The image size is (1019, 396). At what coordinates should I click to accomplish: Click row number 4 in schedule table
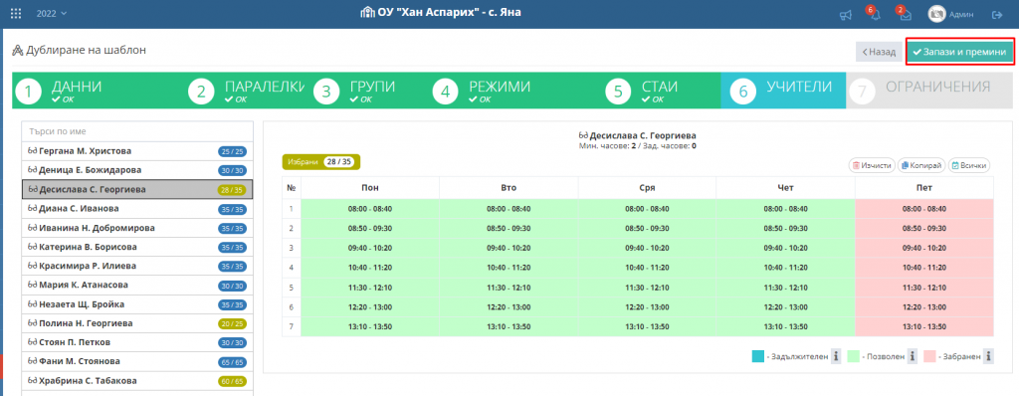pos(292,268)
